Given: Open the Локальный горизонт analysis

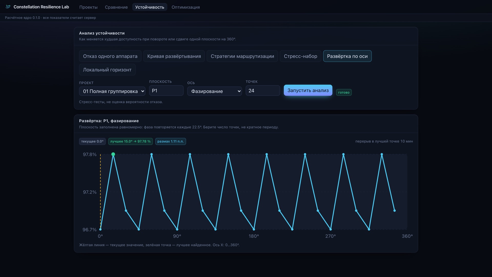Looking at the screenshot, I should point(107,70).
